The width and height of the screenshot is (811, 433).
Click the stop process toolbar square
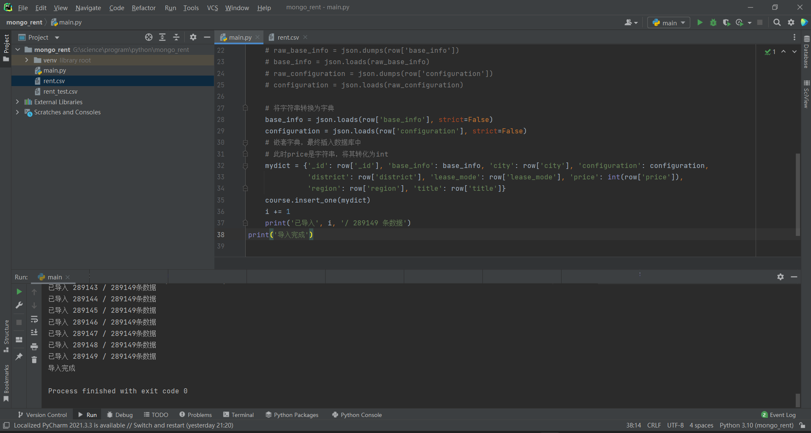pyautogui.click(x=760, y=22)
